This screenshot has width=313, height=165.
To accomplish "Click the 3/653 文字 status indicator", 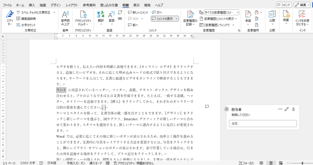I will click(x=28, y=163).
